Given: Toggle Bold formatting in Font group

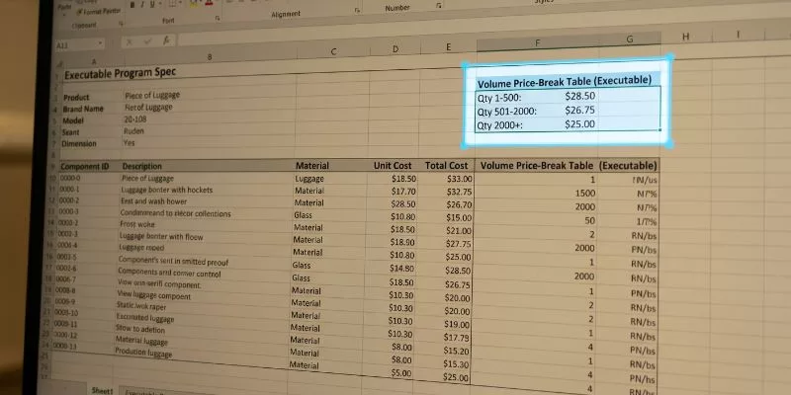Looking at the screenshot, I should [132, 5].
